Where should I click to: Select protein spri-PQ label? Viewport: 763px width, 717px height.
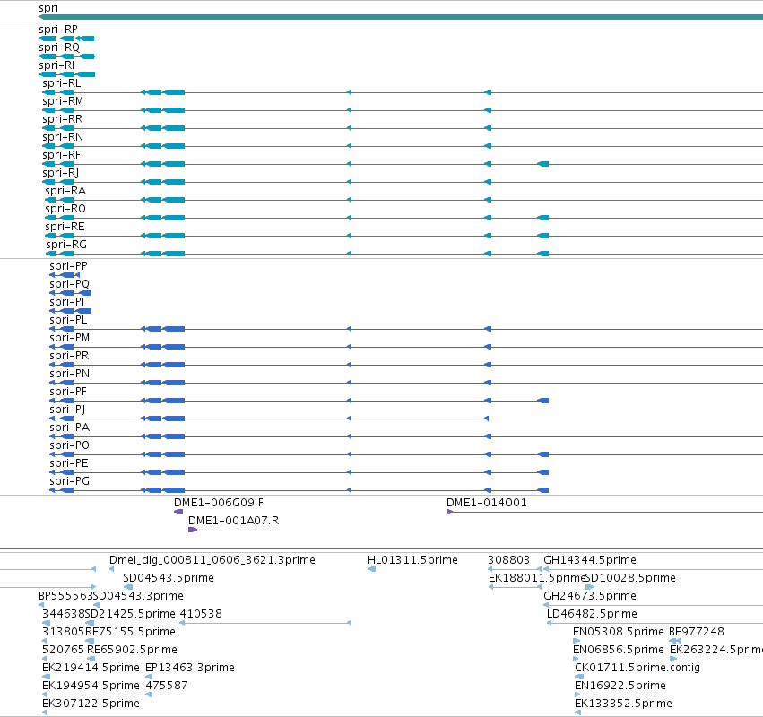69,284
